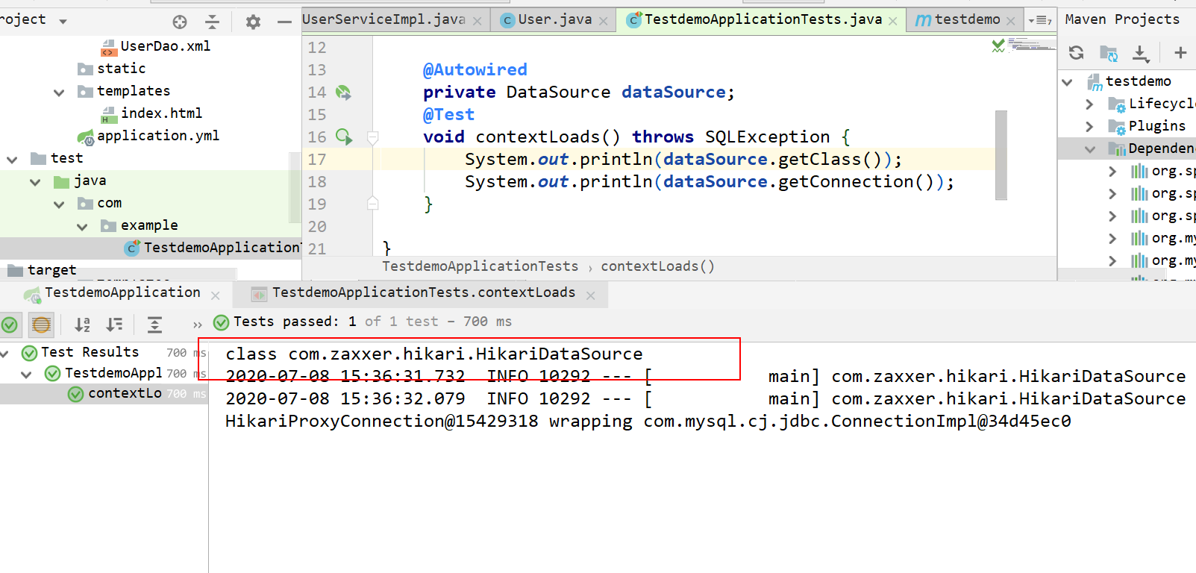Click 'class com.zaxxer.hikari.HikariDataSource' console line
The image size is (1196, 573).
click(x=433, y=354)
